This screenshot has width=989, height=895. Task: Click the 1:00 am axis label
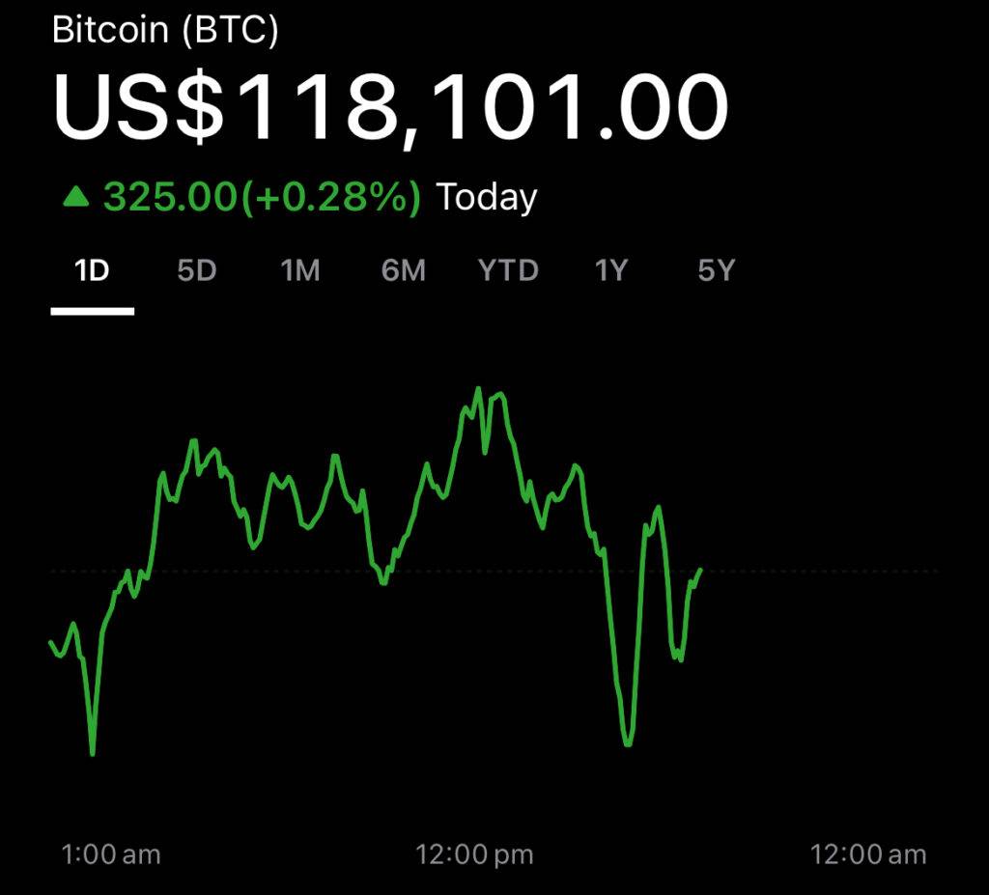click(x=110, y=854)
